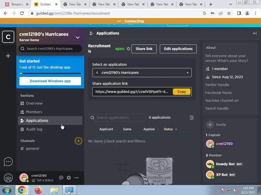Click the Share link button
The height and width of the screenshot is (195, 261).
(x=144, y=49)
